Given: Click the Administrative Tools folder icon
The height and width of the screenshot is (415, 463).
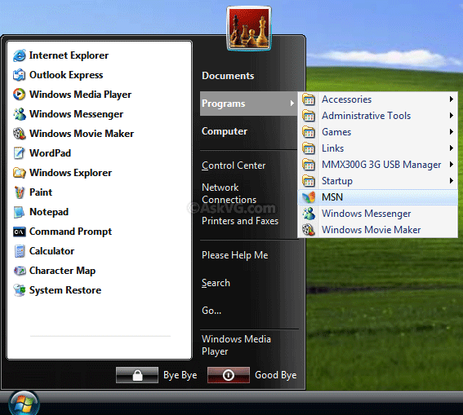Looking at the screenshot, I should (309, 116).
